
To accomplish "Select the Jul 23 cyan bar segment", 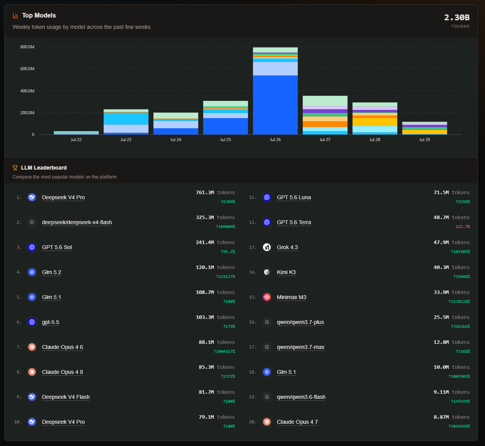I will click(126, 119).
